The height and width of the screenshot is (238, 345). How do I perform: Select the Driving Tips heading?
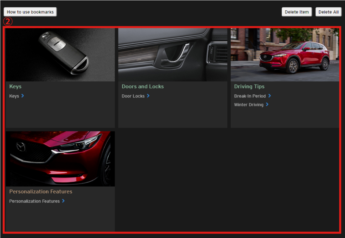[x=249, y=86]
